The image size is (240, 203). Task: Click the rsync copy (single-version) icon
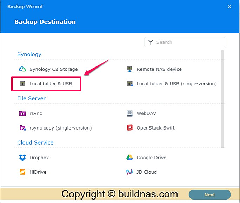22,128
